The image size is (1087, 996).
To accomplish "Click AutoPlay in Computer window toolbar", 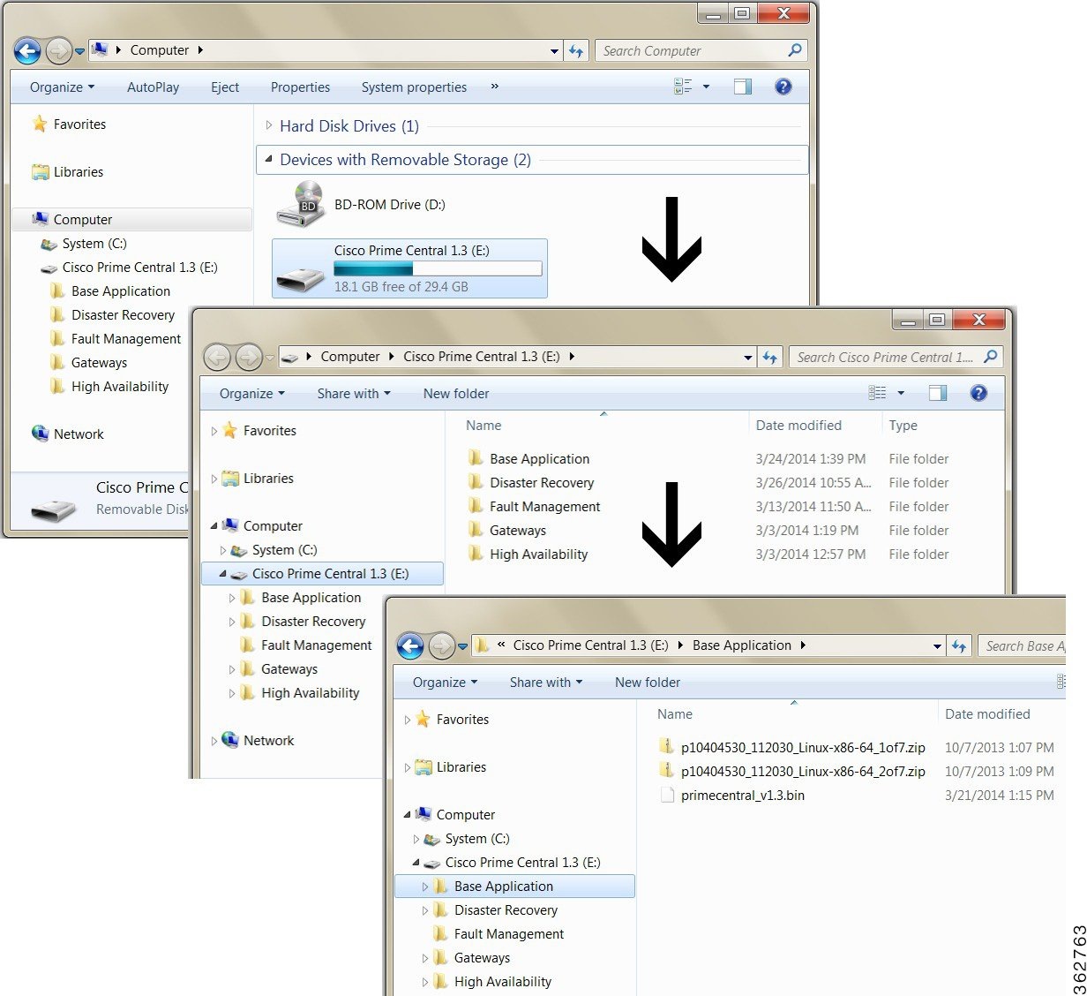I will [153, 87].
